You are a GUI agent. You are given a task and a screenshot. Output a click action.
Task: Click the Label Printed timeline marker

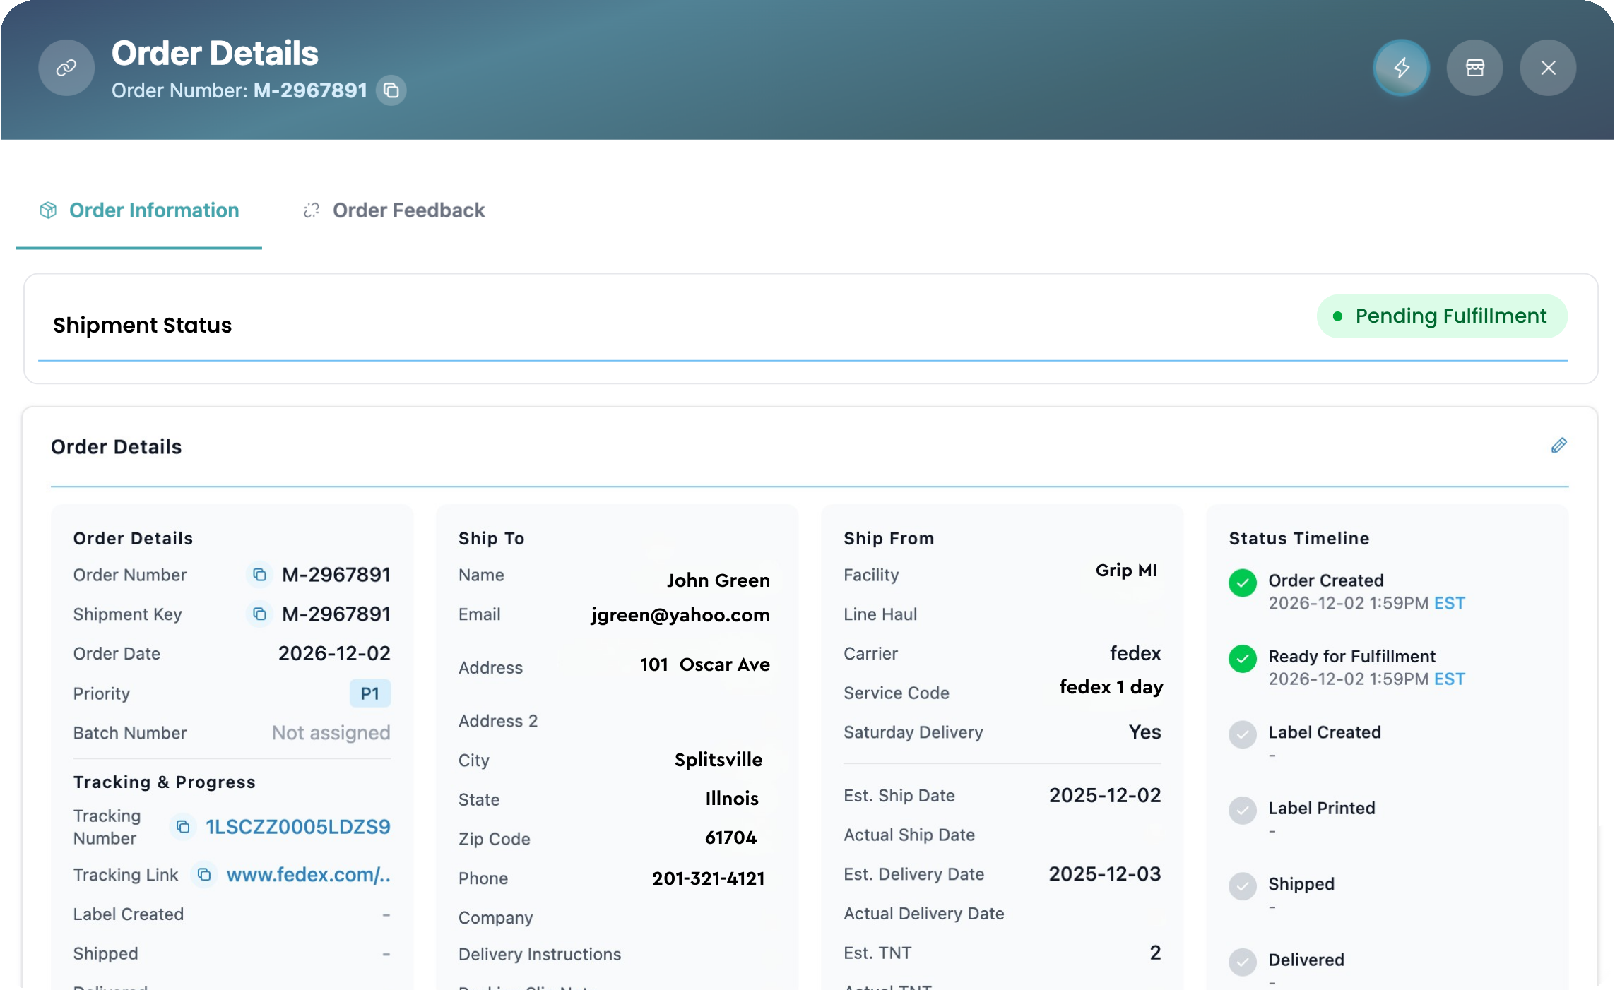[x=1242, y=810]
